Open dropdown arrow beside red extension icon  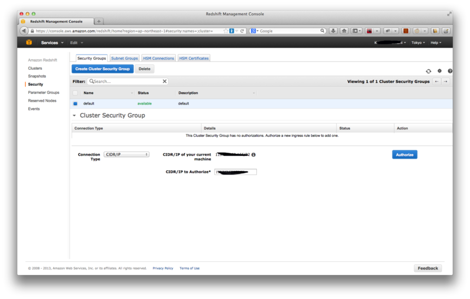tap(377, 31)
